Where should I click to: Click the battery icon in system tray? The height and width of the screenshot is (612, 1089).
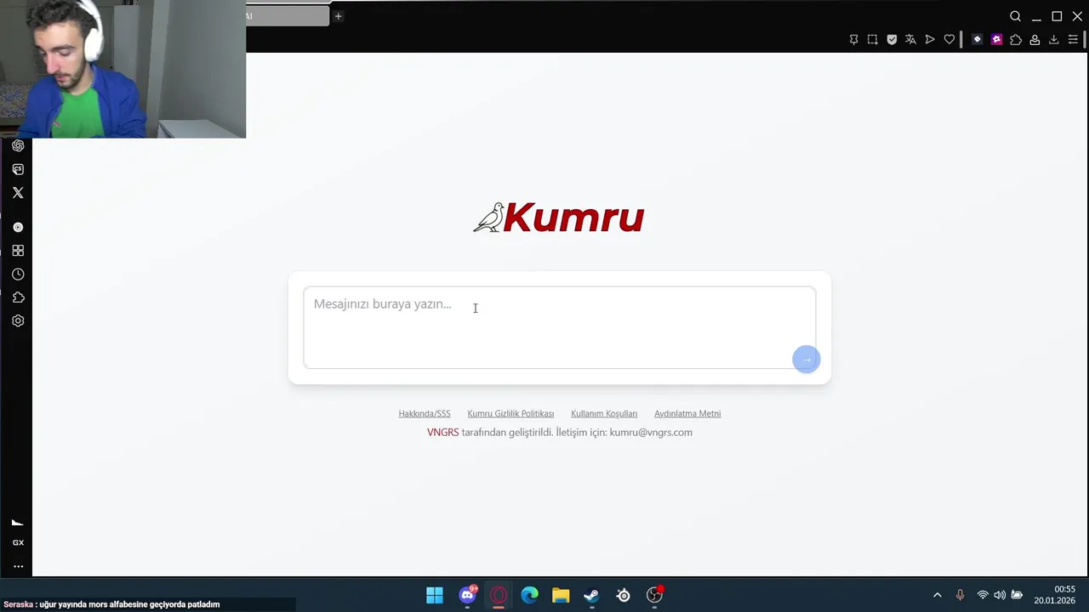coord(1017,595)
